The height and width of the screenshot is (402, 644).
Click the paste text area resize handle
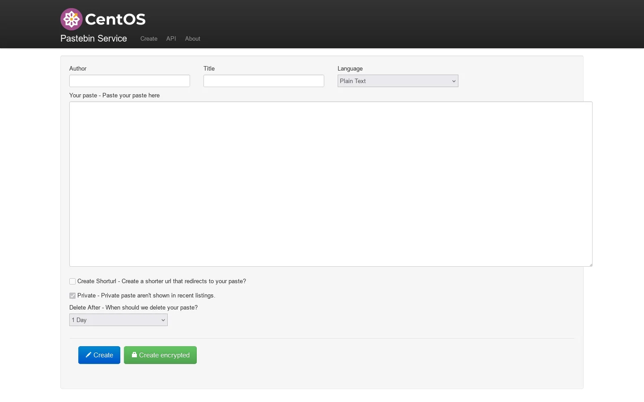pyautogui.click(x=590, y=264)
